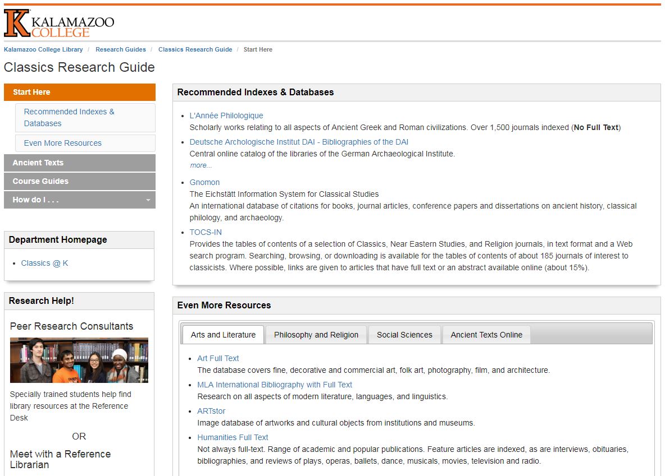The width and height of the screenshot is (665, 476).
Task: Open the ARTstor image database
Action: pyautogui.click(x=211, y=411)
